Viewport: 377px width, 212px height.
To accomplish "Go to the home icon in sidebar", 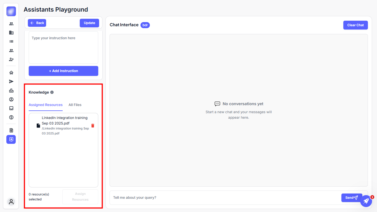I will pos(11,73).
